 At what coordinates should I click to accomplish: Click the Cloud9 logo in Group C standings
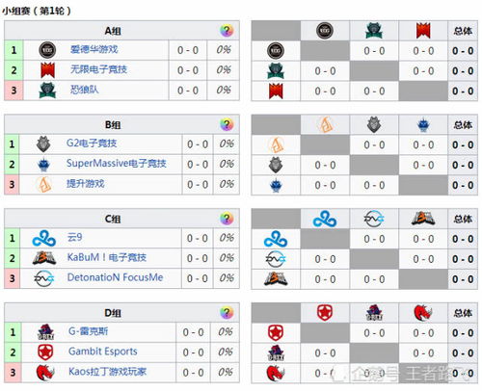pos(44,239)
